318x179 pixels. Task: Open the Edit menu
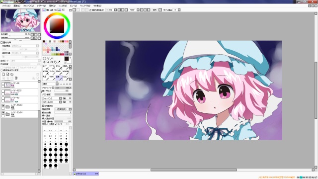coord(17,6)
